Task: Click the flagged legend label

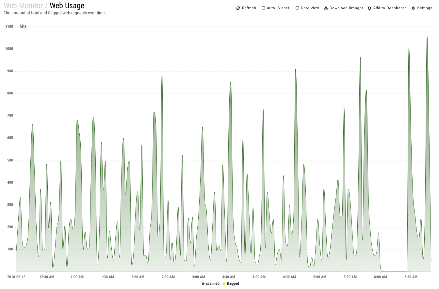Action: point(233,284)
